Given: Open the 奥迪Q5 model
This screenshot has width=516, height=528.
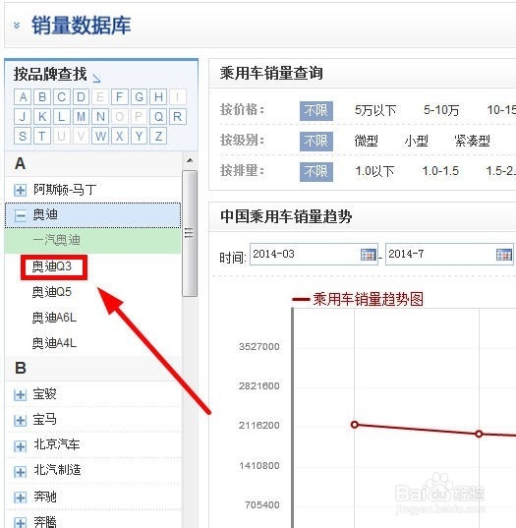Looking at the screenshot, I should 52,292.
